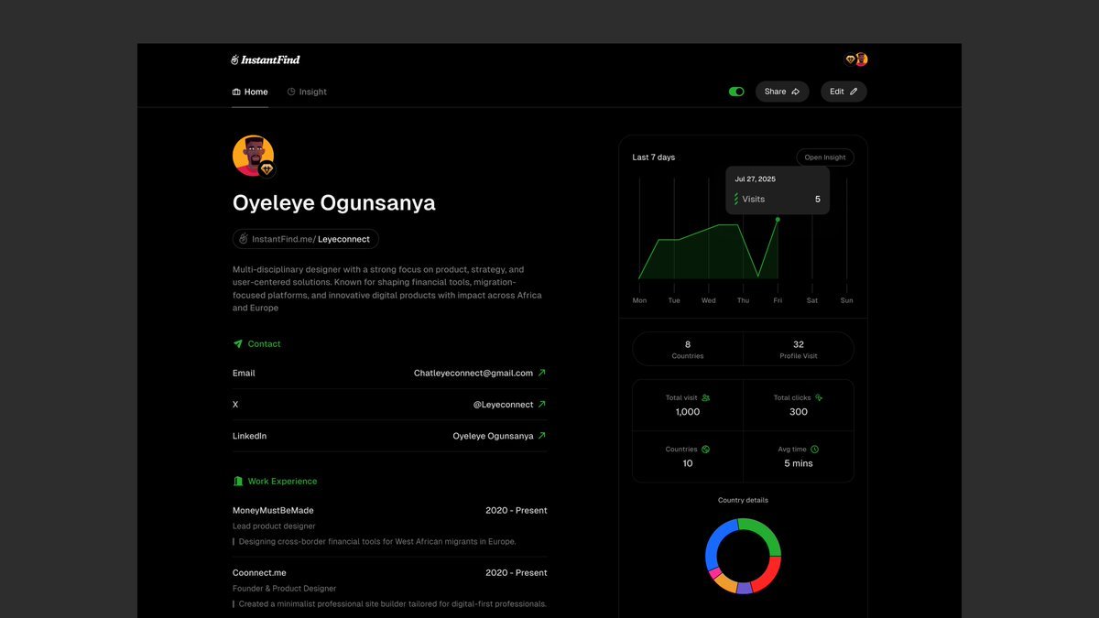Click the globe icon beside Countries stat

[x=706, y=450]
